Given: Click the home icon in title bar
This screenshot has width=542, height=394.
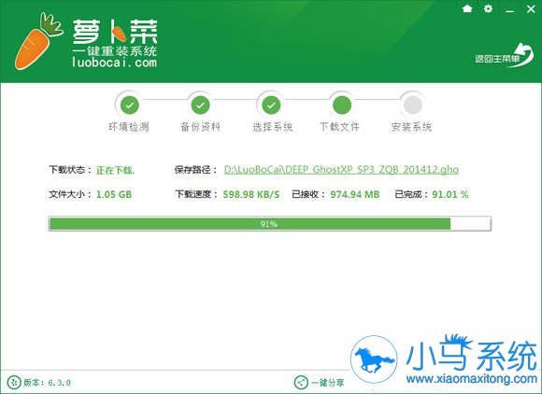Looking at the screenshot, I should [467, 8].
